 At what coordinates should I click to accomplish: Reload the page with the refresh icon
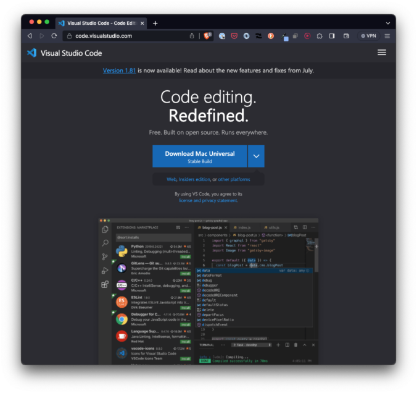pyautogui.click(x=54, y=36)
